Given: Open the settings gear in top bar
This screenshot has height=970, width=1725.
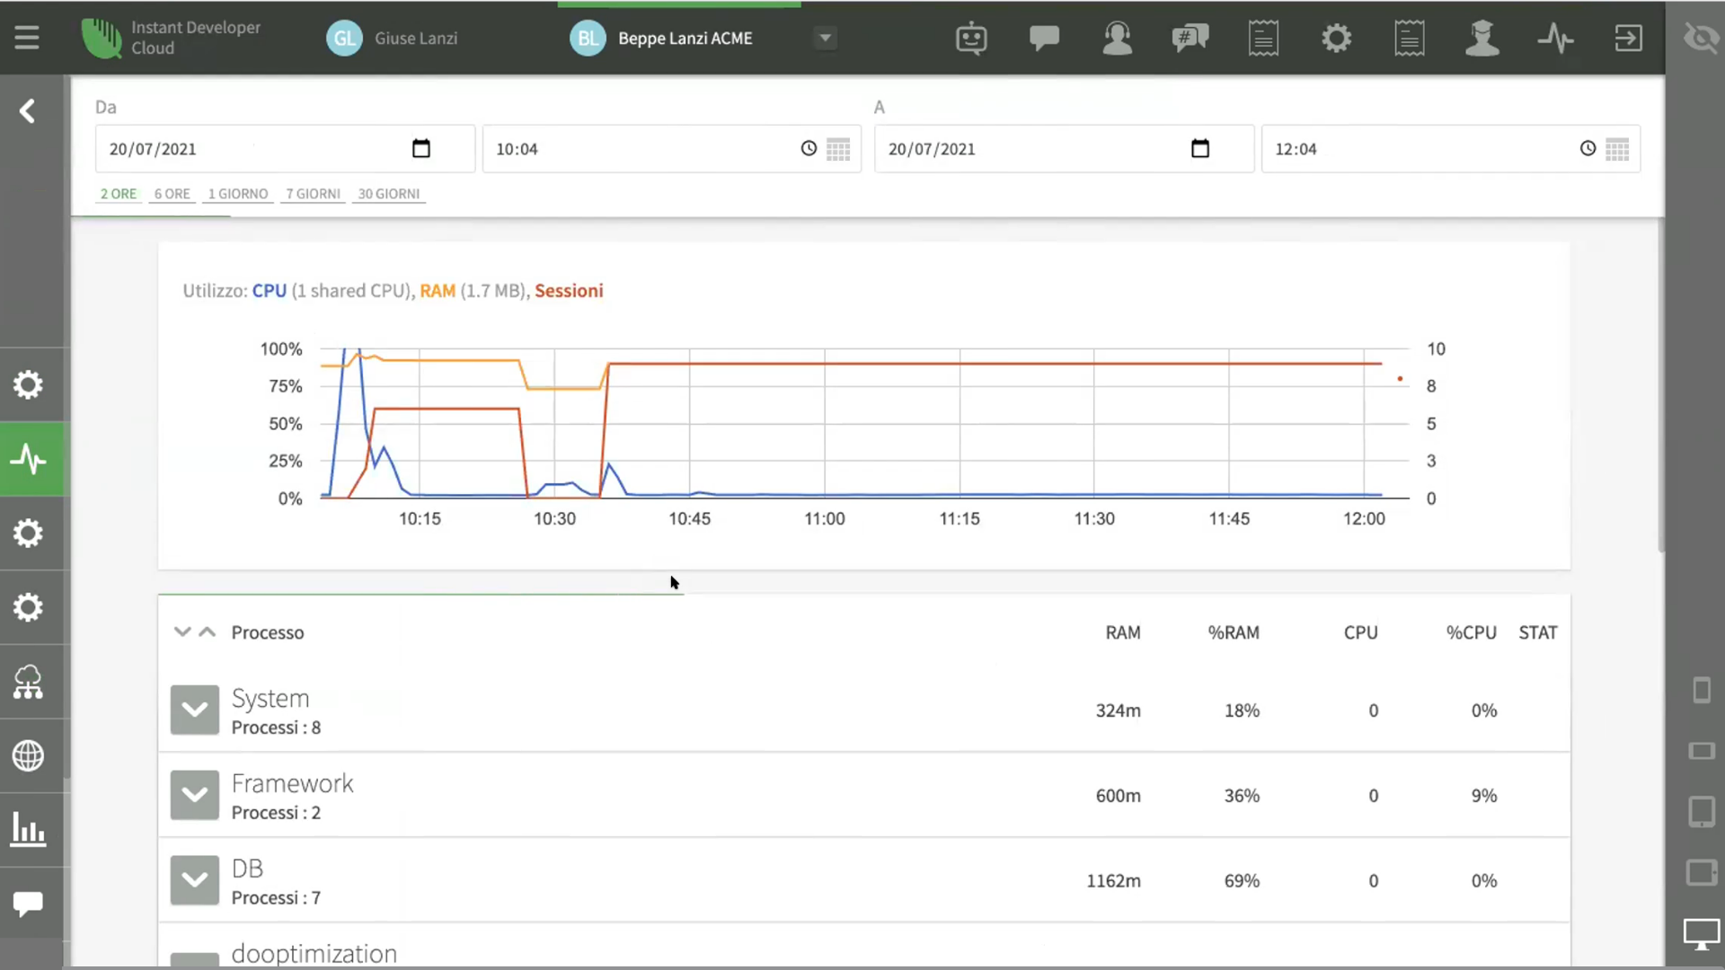Looking at the screenshot, I should (1336, 38).
